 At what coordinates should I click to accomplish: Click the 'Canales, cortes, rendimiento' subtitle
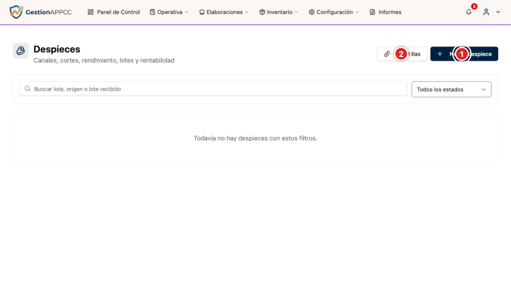104,61
